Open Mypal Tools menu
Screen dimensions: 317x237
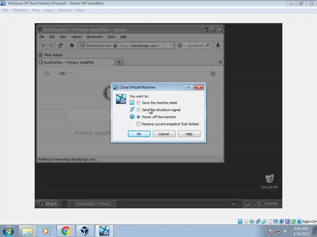tap(111, 37)
